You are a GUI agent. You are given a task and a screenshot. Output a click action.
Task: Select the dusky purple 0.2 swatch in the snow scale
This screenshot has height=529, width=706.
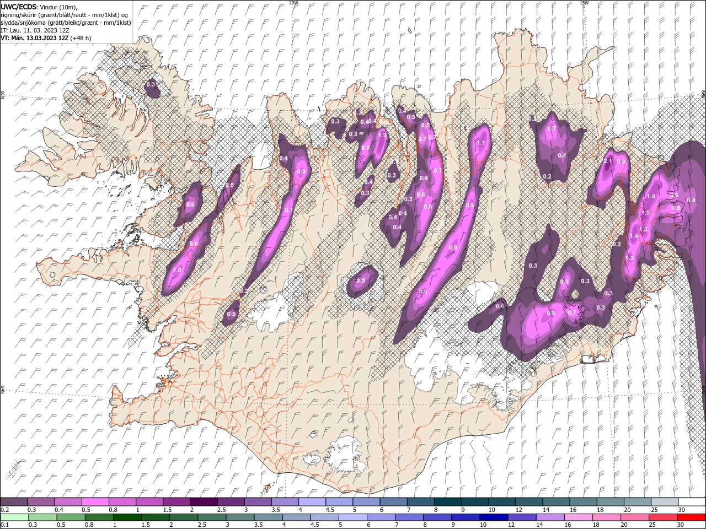point(14,502)
